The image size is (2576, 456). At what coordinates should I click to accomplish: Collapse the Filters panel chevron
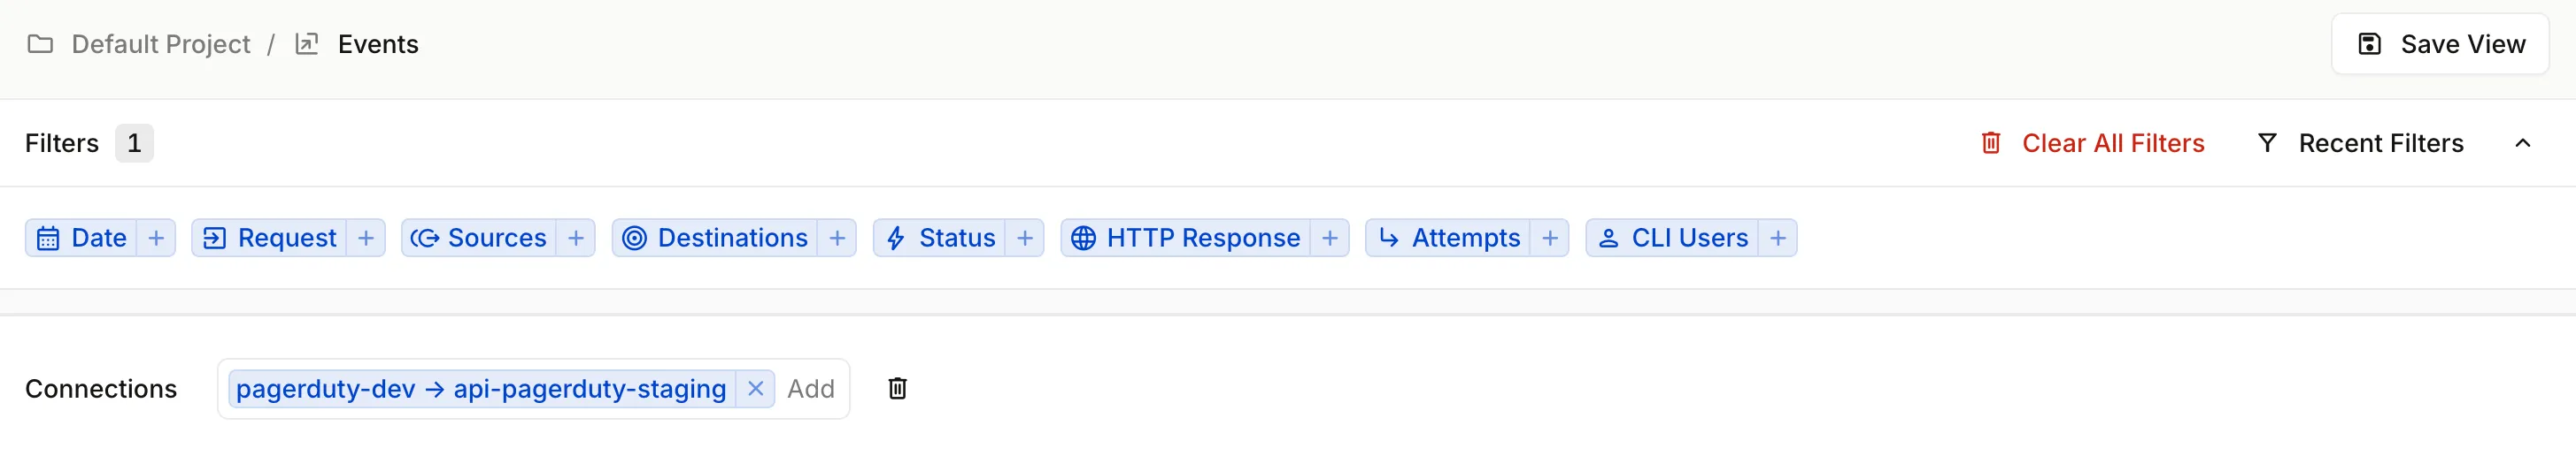(2523, 142)
